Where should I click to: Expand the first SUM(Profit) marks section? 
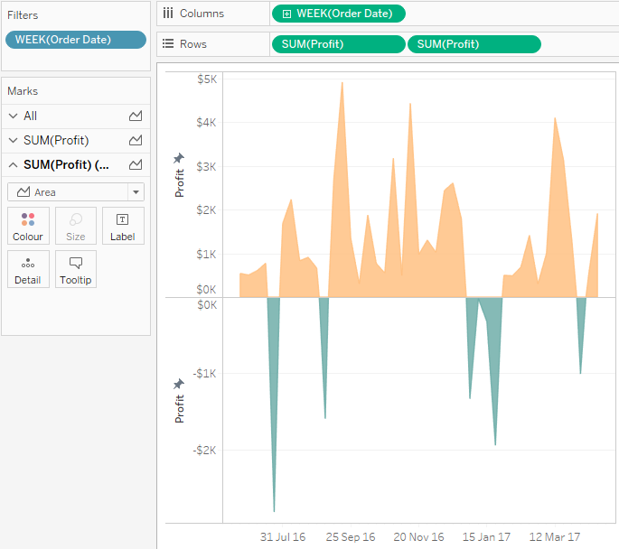[13, 141]
